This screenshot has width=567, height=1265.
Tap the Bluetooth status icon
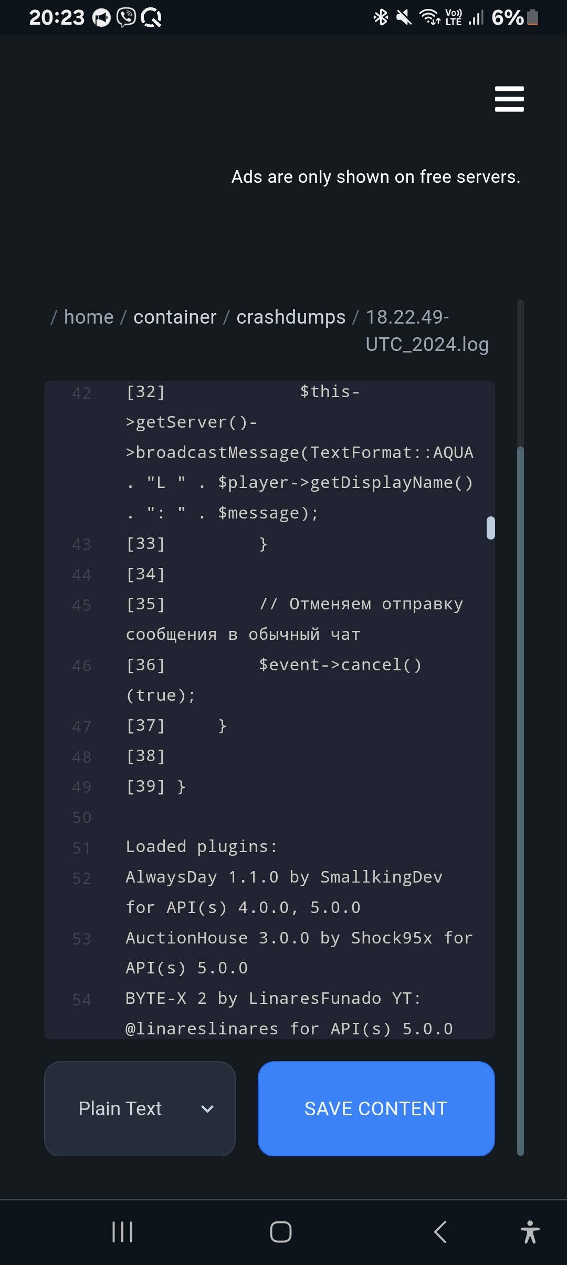click(x=381, y=17)
